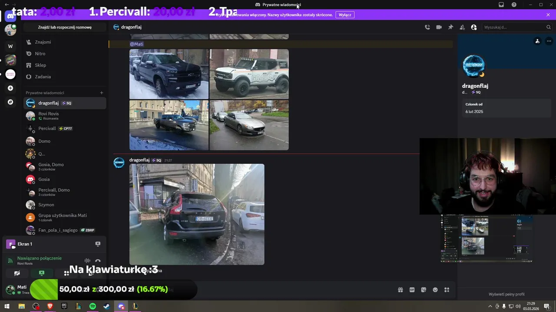Open the Discord help icon in the title bar
The width and height of the screenshot is (556, 312).
point(514,5)
